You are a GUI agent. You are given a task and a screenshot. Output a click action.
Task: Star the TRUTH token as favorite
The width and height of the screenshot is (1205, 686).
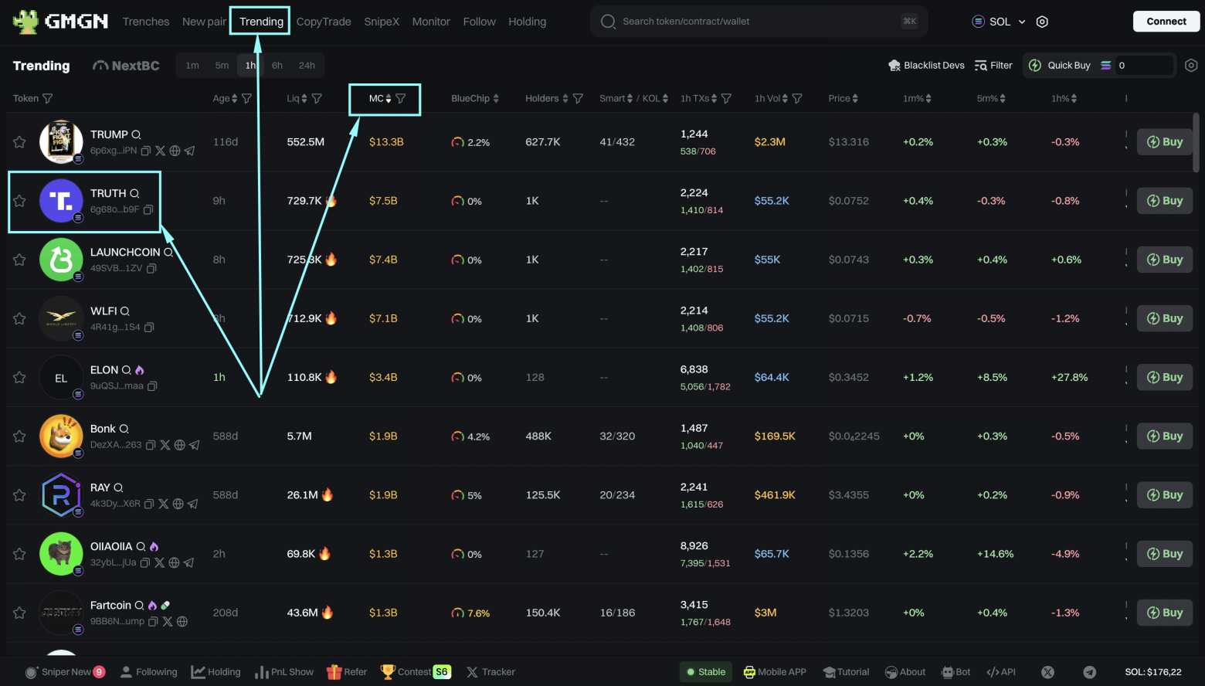coord(19,201)
